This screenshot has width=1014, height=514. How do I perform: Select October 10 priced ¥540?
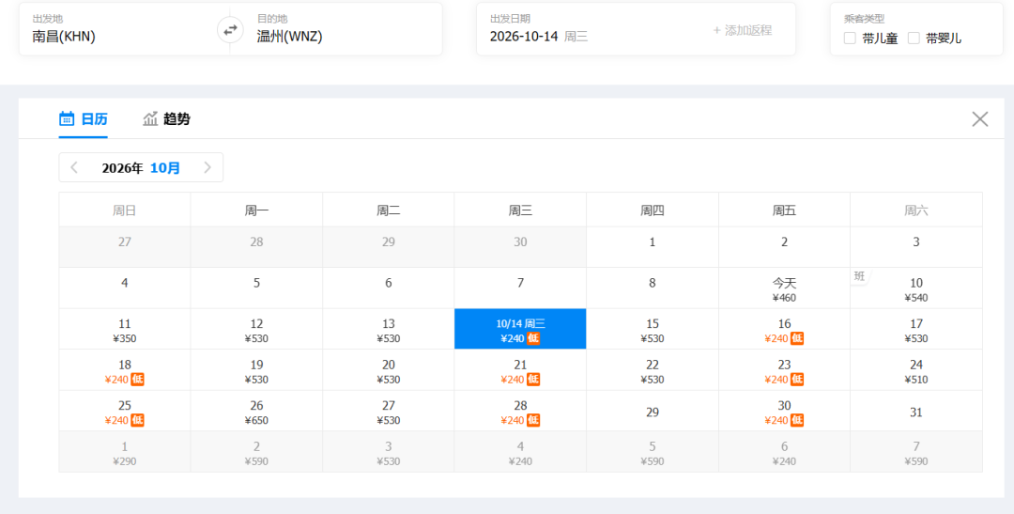tap(916, 288)
